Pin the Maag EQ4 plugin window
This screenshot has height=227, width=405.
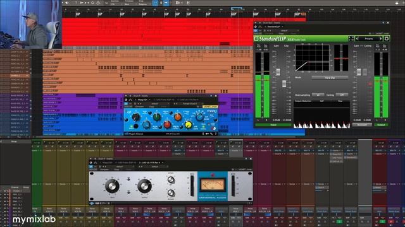click(x=211, y=96)
